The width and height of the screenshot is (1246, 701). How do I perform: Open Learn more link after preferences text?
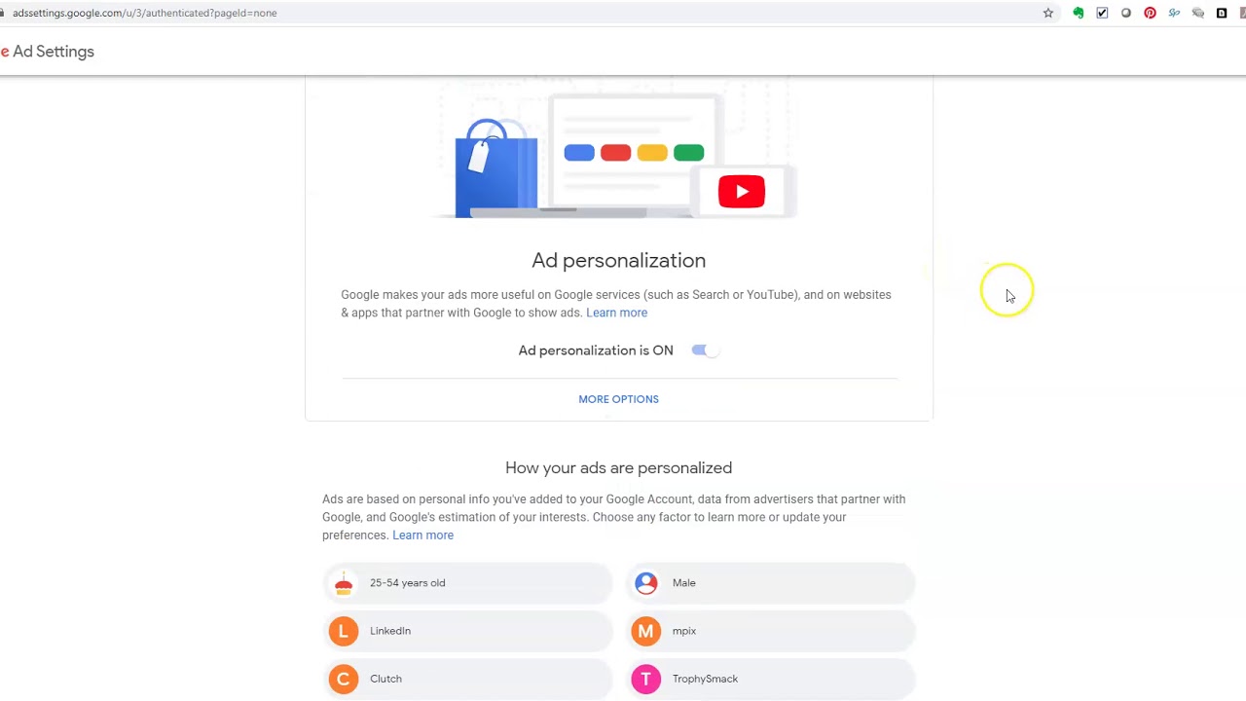pyautogui.click(x=422, y=535)
